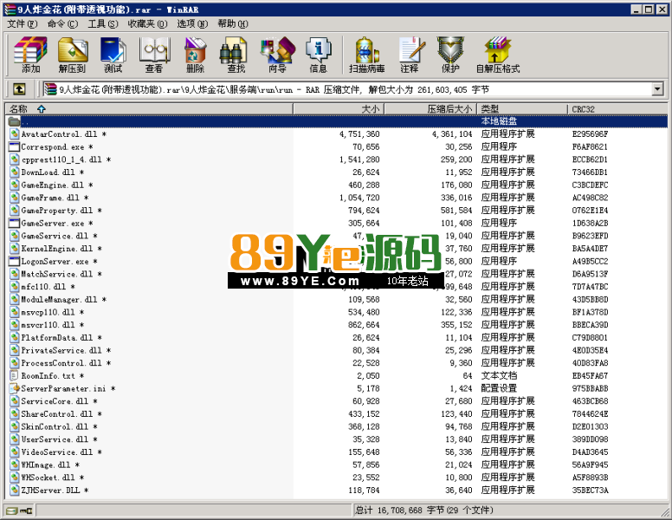The image size is (672, 520).
Task: Open the View (查看) toolbar icon
Action: 154,55
